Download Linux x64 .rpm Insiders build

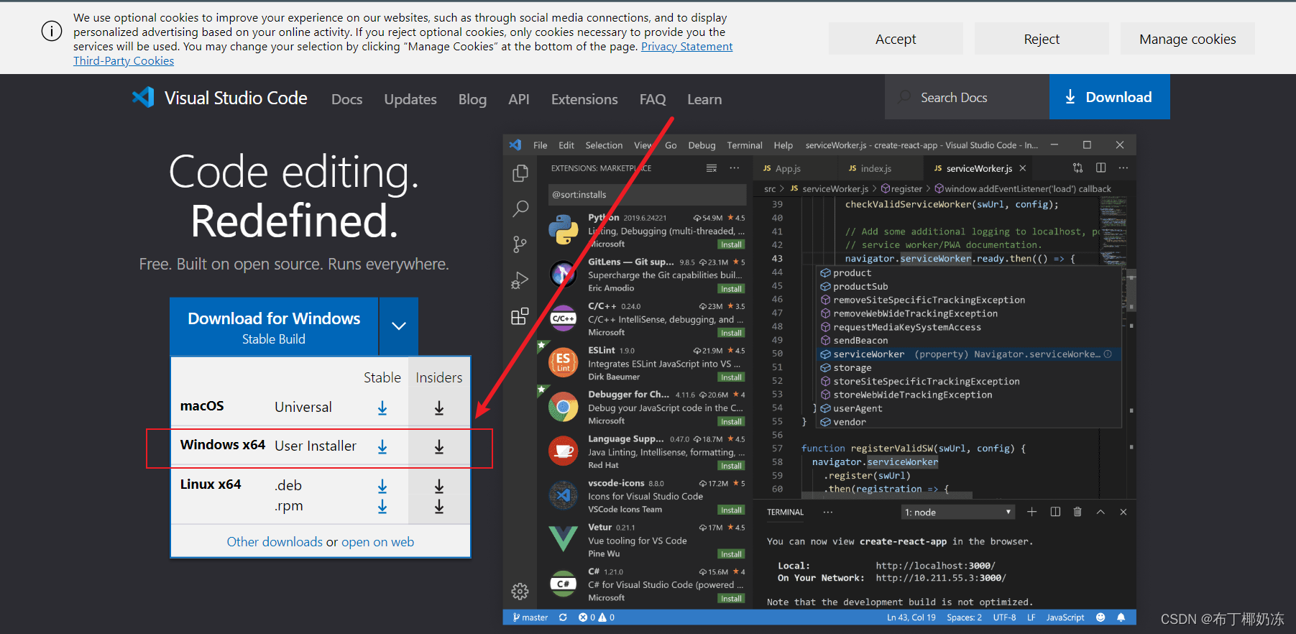click(439, 507)
